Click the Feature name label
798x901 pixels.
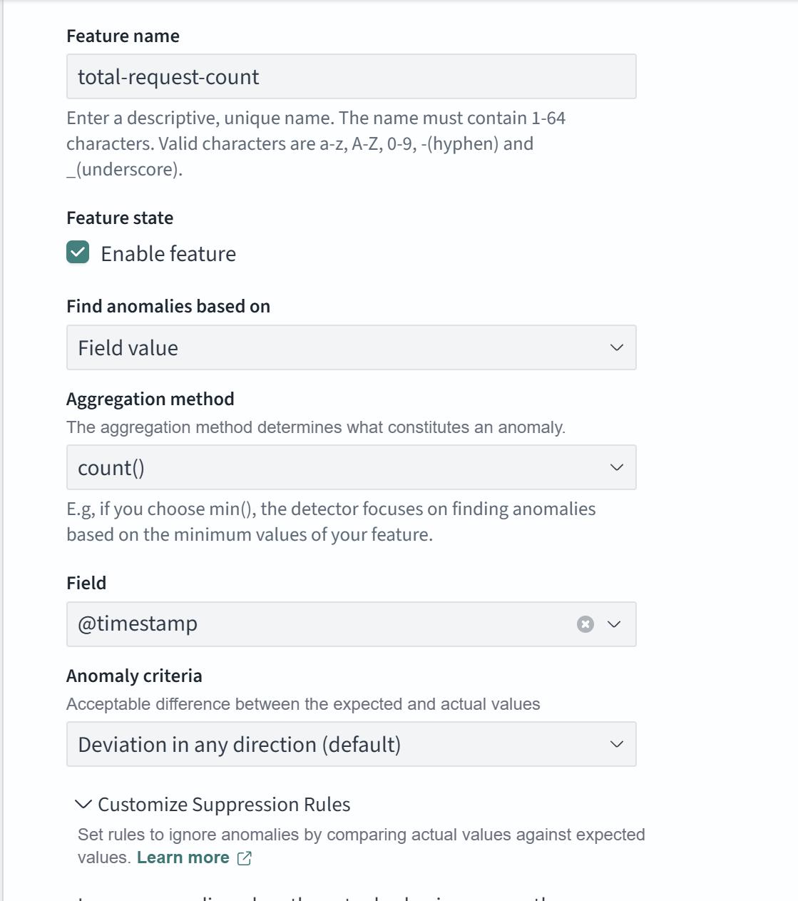pos(123,36)
